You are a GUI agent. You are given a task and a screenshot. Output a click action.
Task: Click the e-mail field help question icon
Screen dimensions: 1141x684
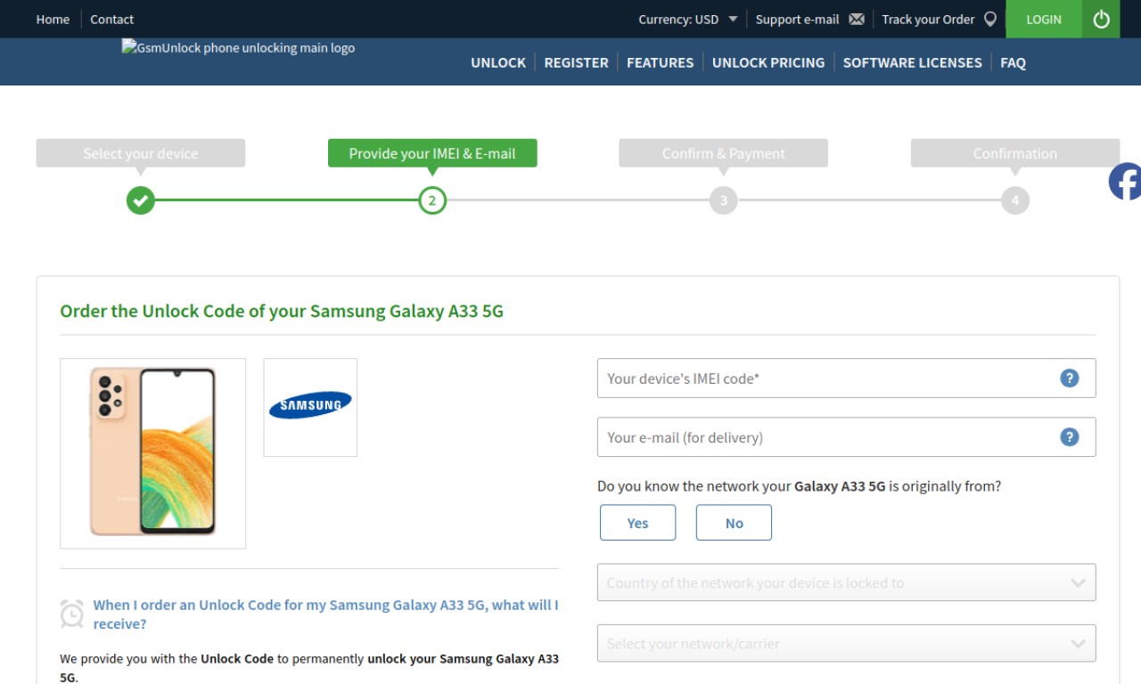tap(1070, 437)
